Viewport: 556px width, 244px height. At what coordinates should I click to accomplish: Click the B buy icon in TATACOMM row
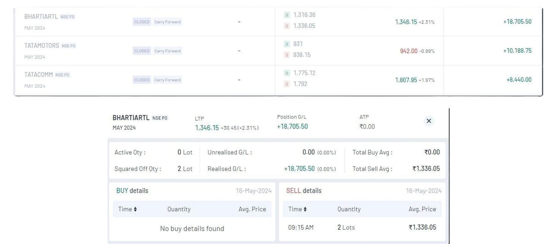click(287, 73)
